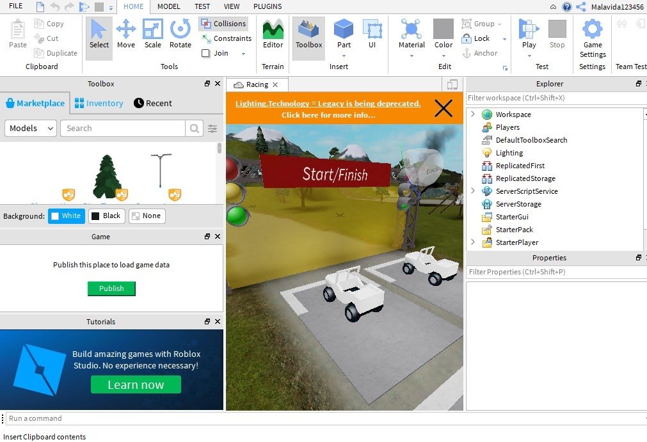The image size is (647, 442).
Task: Click the Stop test button
Action: (557, 35)
